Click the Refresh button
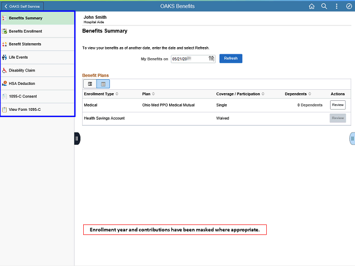The height and width of the screenshot is (266, 355). [x=231, y=58]
